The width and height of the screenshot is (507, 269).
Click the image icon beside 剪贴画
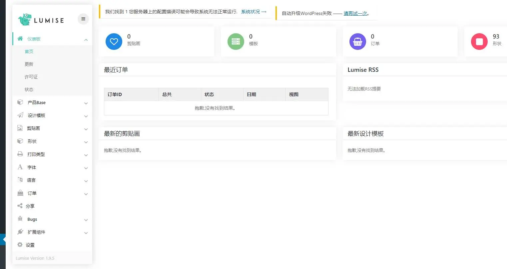[20, 128]
